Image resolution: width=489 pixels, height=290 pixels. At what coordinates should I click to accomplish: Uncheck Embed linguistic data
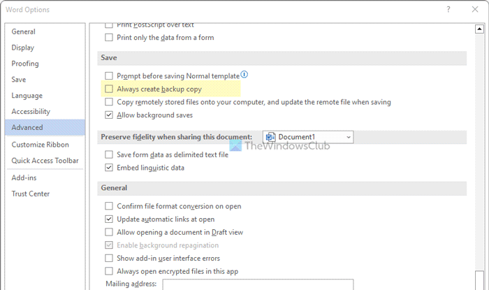pyautogui.click(x=109, y=168)
